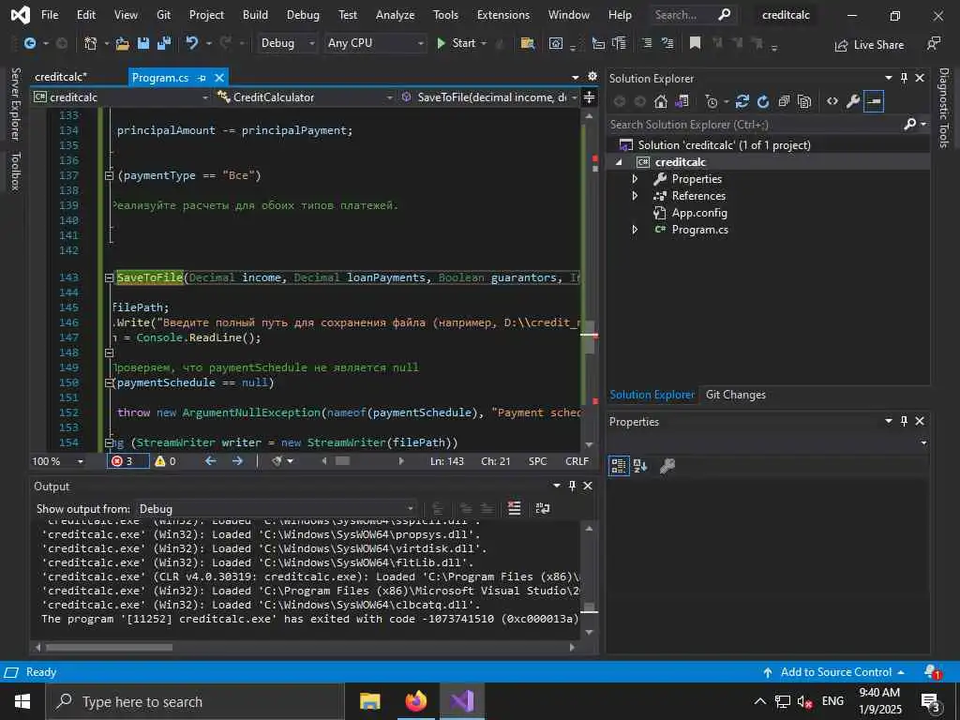Refresh Solution Explorer with refresh icon
This screenshot has height=720, width=960.
(x=763, y=101)
